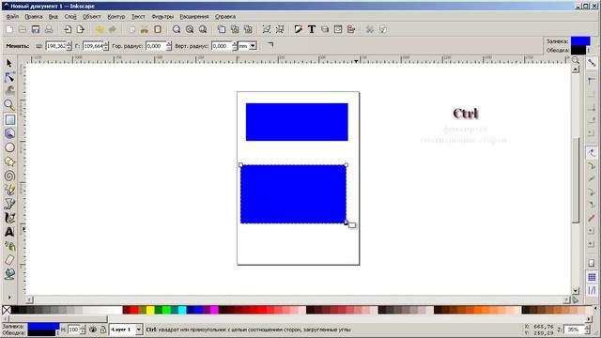Open an existing document
This screenshot has height=338, width=601.
pos(23,29)
